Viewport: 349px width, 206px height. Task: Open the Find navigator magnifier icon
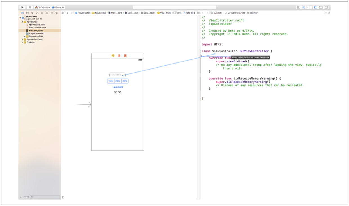pyautogui.click(x=32, y=13)
